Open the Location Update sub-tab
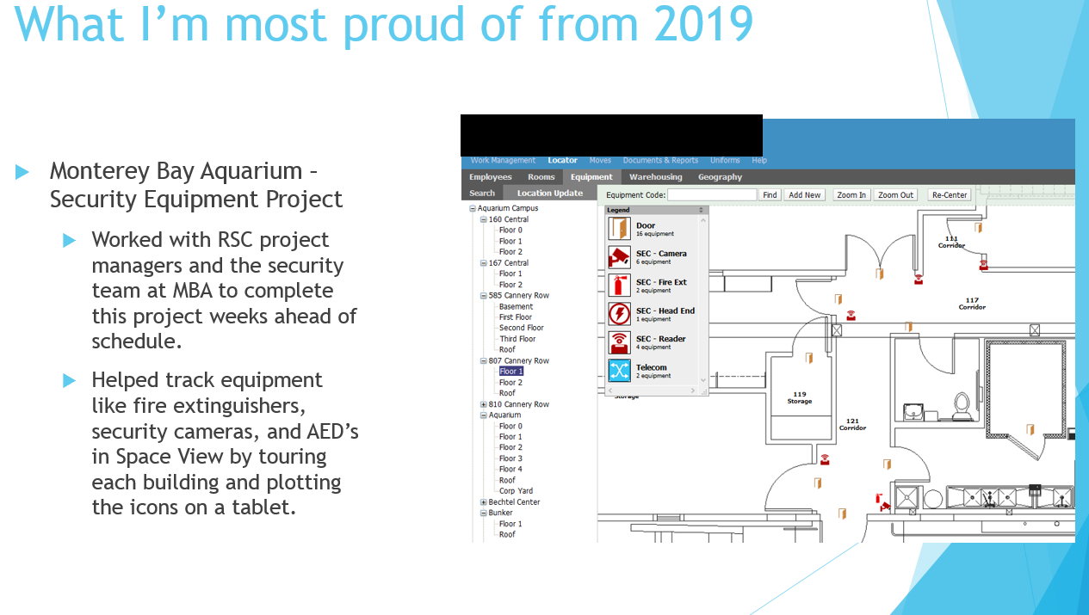The height and width of the screenshot is (615, 1089). pyautogui.click(x=550, y=193)
